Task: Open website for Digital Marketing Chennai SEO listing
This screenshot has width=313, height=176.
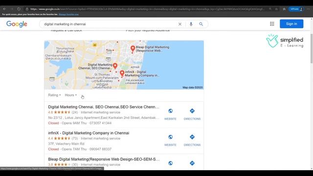Action: click(170, 114)
